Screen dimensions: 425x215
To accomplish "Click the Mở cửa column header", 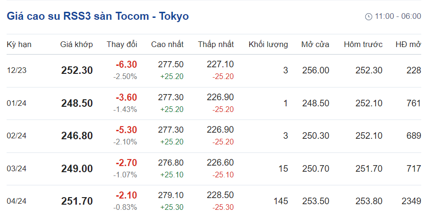I will click(315, 45).
